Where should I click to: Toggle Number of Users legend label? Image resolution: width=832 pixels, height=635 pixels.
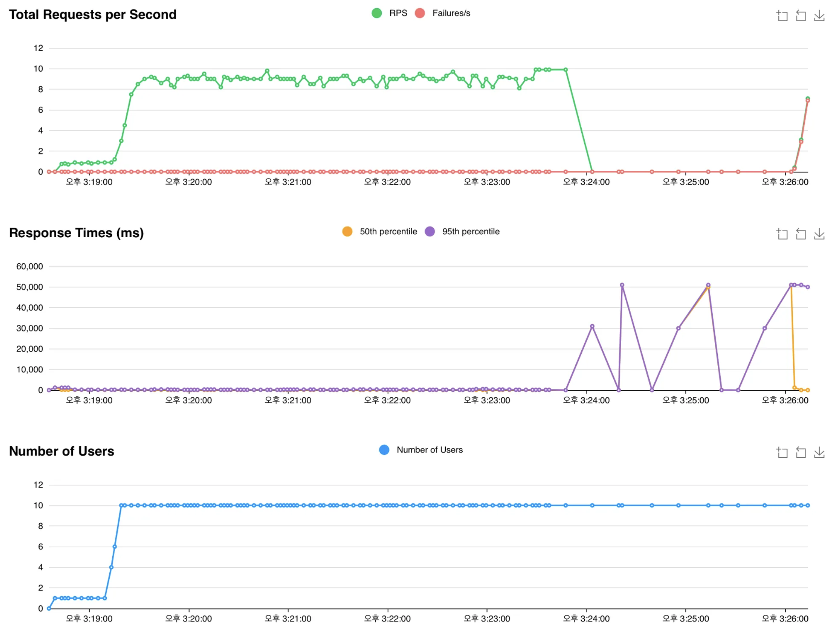tap(429, 450)
